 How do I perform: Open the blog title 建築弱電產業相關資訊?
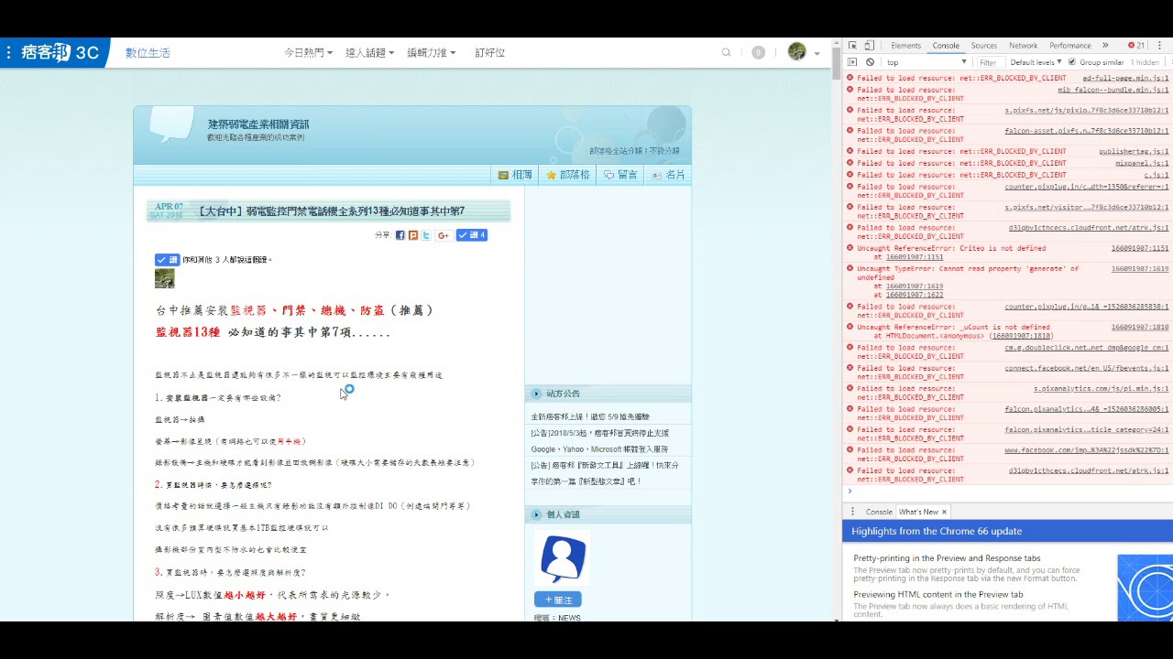coord(258,124)
